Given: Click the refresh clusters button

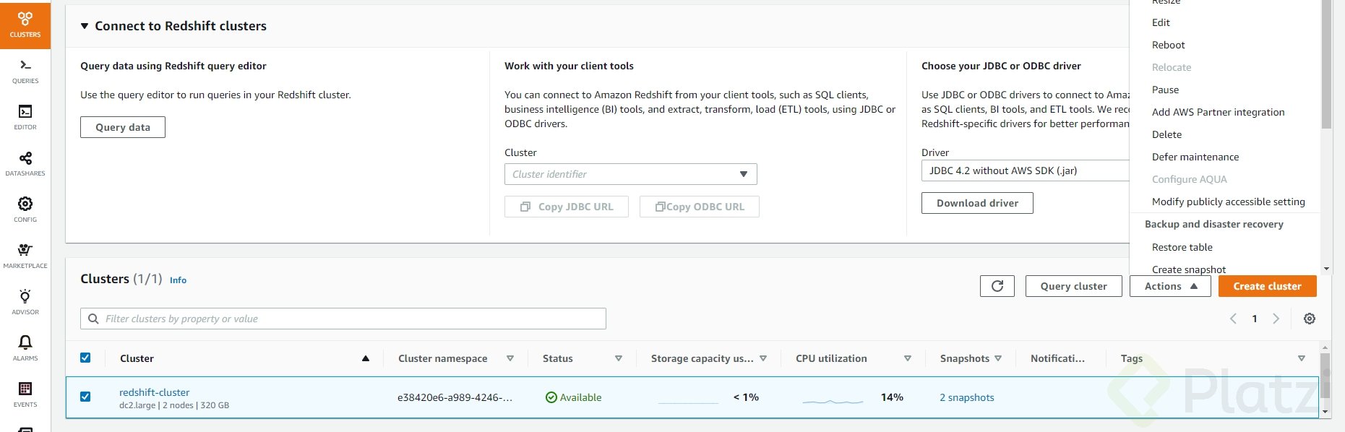Looking at the screenshot, I should coord(997,286).
